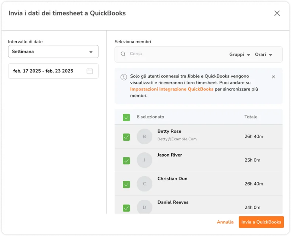The image size is (291, 236).
Task: Open Impostazioni Integrazione QuickBooks link
Action: pos(172,89)
